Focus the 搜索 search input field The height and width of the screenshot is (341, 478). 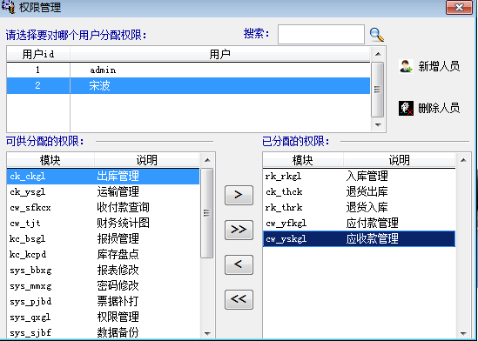(x=321, y=35)
